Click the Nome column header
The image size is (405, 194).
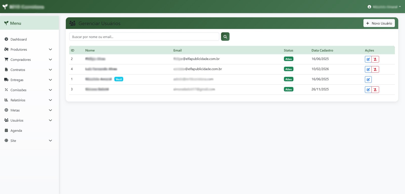pyautogui.click(x=90, y=50)
